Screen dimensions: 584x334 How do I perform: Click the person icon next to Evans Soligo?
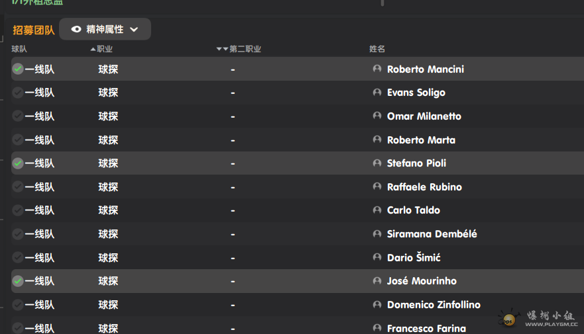pyautogui.click(x=377, y=93)
